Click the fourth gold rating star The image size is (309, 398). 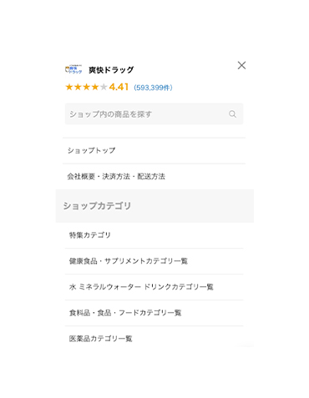(95, 87)
